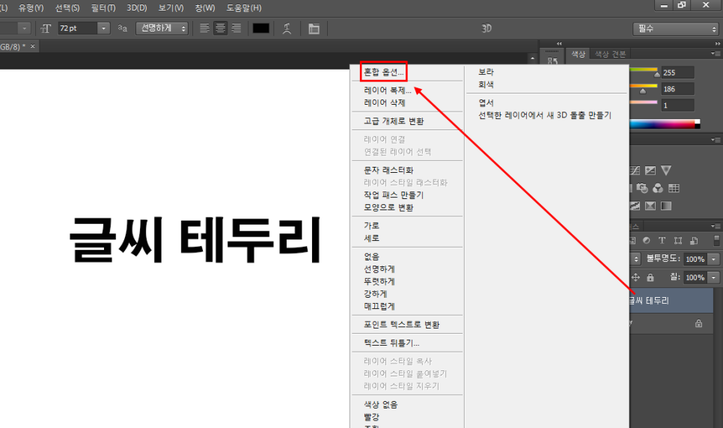
Task: Open the 필터(T) menu
Action: tap(103, 7)
